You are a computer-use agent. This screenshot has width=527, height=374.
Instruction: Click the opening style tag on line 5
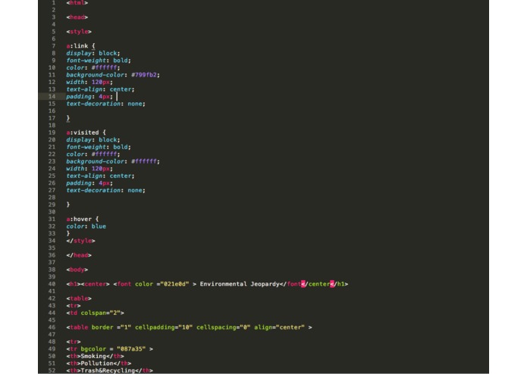pos(79,32)
